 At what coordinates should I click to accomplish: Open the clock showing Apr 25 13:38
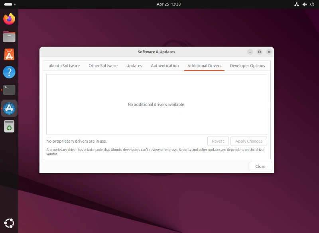[168, 4]
